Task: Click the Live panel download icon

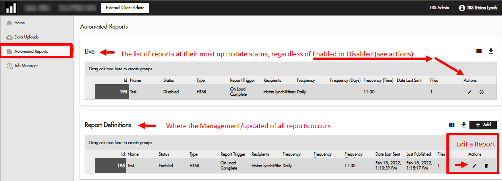Action: pyautogui.click(x=490, y=51)
